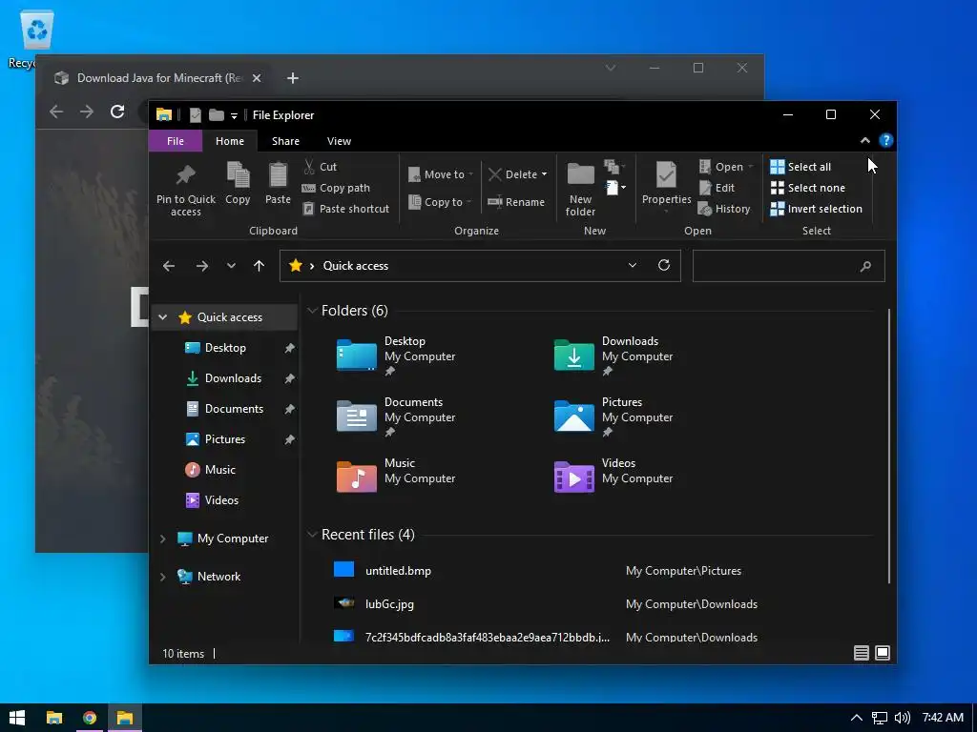
Task: Click Select all in ribbon
Action: (x=800, y=167)
